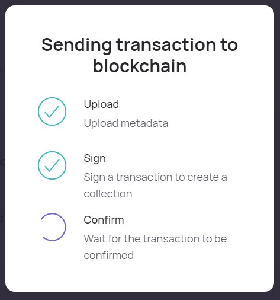Click the green checkmark icon beside Upload
The width and height of the screenshot is (280, 300).
click(52, 111)
